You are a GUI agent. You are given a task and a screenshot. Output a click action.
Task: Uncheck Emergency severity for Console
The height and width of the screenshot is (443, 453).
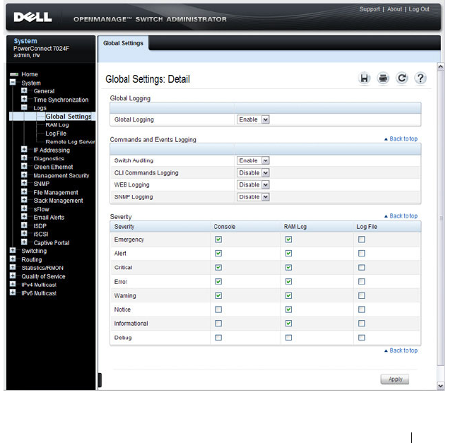pos(218,240)
